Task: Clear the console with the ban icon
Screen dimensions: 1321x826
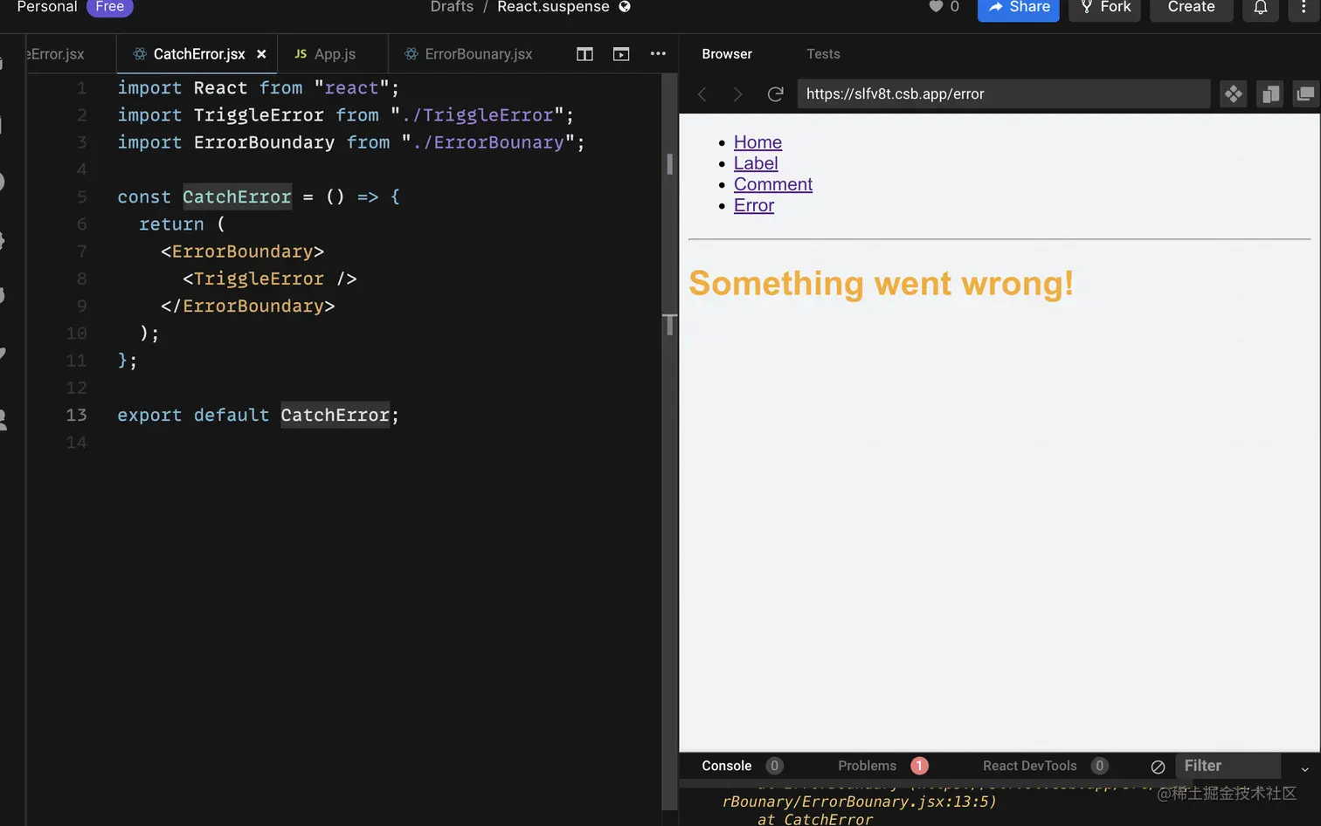Action: tap(1158, 767)
